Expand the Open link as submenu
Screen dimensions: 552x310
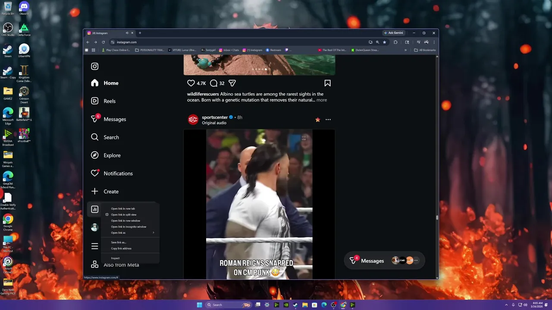(x=130, y=232)
